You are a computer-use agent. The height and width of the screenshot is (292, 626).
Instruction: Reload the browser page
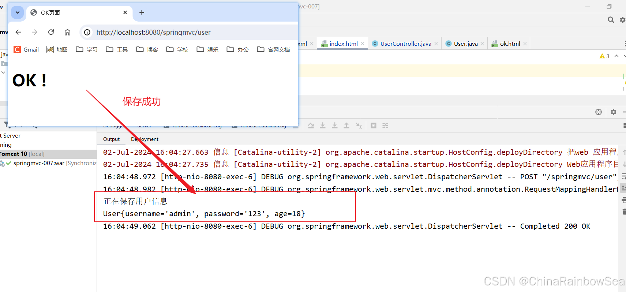tap(51, 32)
